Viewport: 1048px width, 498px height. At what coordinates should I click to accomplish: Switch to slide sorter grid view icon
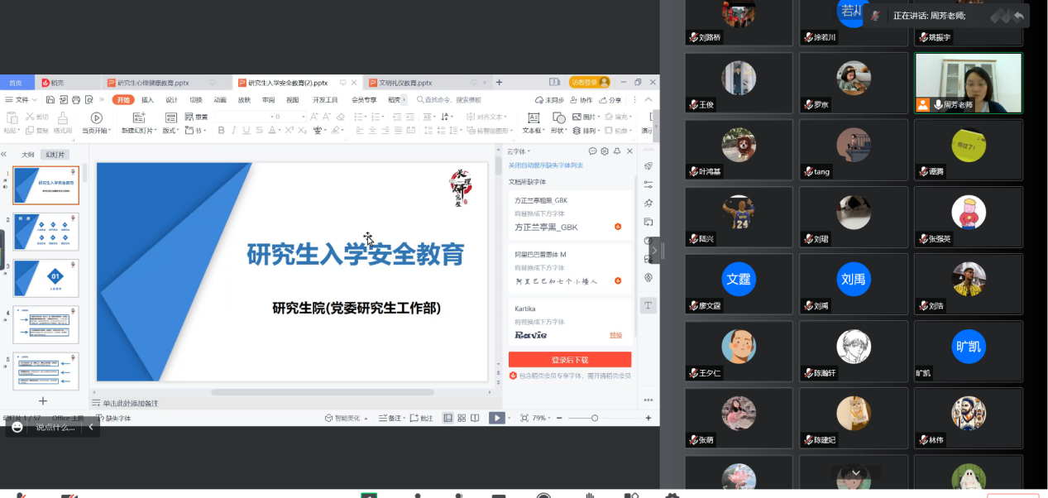[x=462, y=418]
